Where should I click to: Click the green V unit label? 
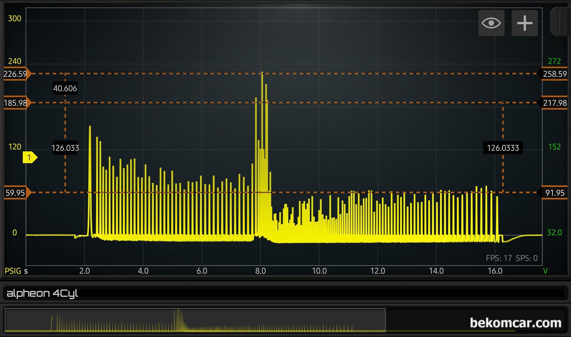[x=545, y=271]
